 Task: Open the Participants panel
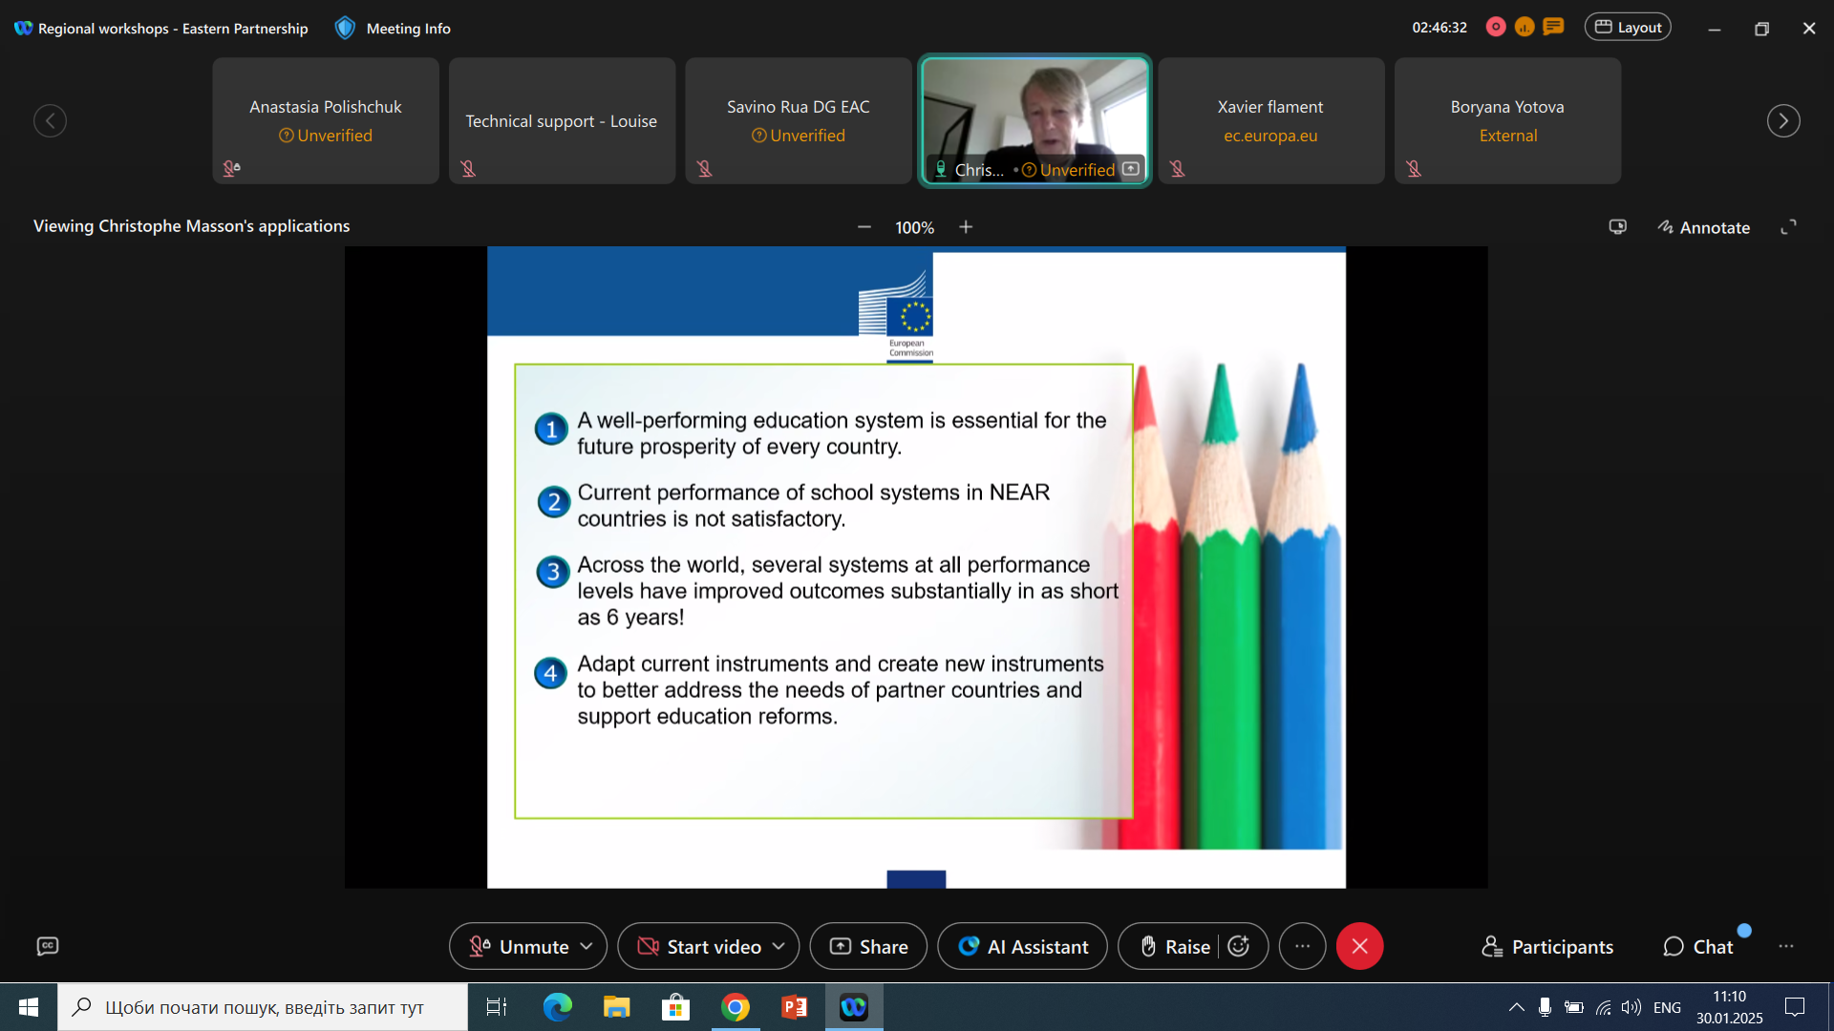(x=1547, y=946)
